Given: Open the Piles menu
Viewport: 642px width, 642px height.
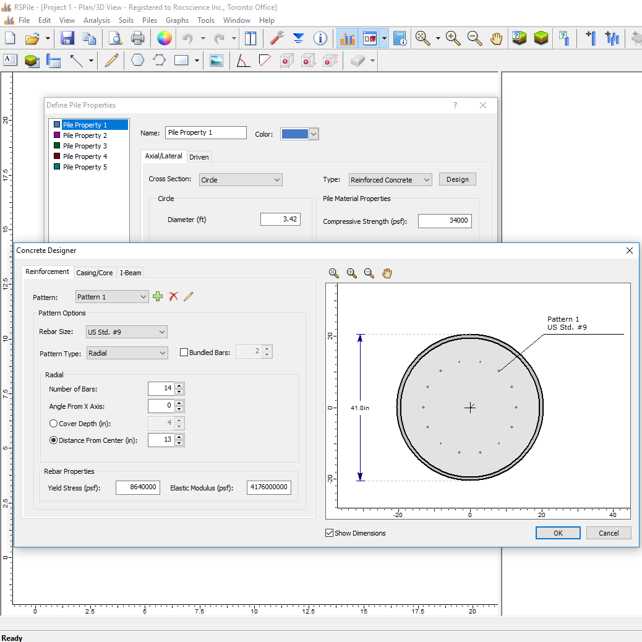Looking at the screenshot, I should (x=150, y=20).
